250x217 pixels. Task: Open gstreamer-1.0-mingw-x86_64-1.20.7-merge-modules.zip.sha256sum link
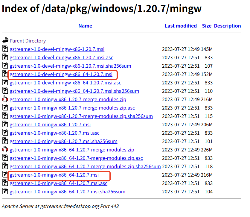coord(85,166)
